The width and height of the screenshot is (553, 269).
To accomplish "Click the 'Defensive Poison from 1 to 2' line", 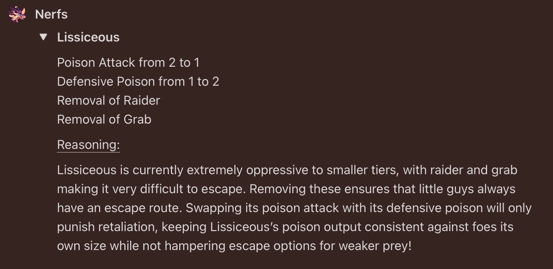I will pyautogui.click(x=138, y=81).
